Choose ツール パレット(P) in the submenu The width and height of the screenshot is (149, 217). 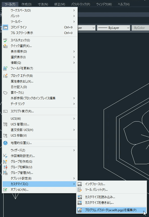point(112,190)
